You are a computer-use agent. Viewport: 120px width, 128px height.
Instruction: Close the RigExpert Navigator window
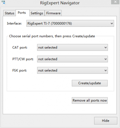pyautogui.click(x=115, y=2)
